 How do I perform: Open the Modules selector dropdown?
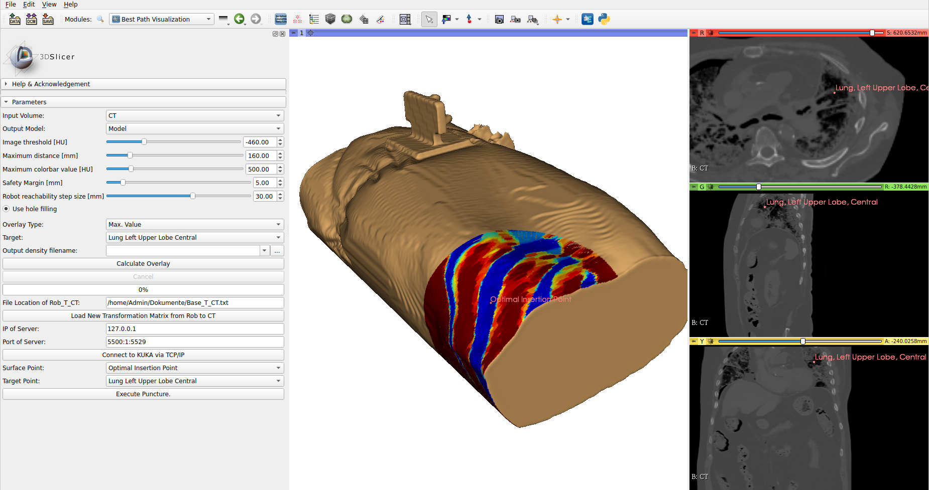click(x=162, y=19)
